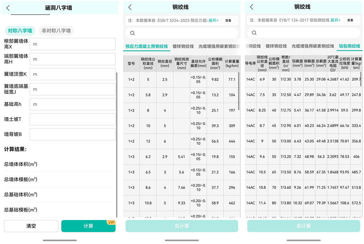
Task: Open 光缆增强用碳素钢绞线 tab in right panel
Action: click(x=313, y=46)
